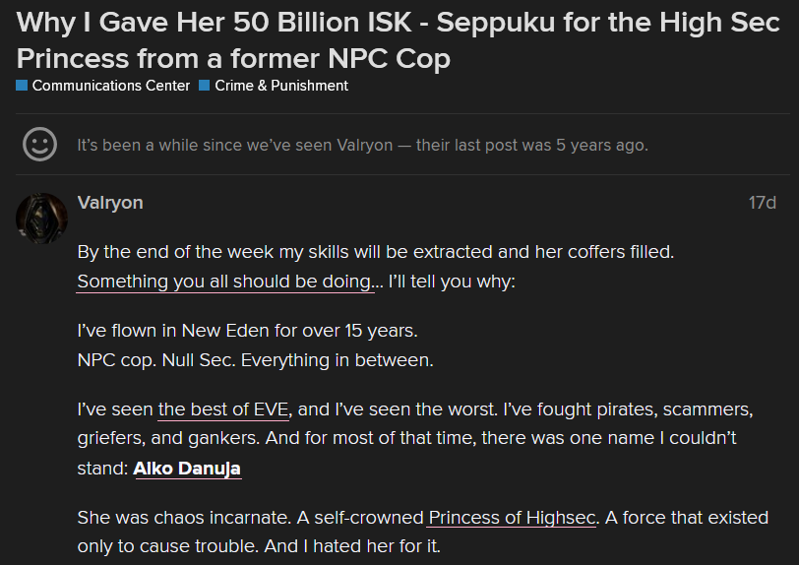799x565 pixels.
Task: Click the blue square beside Communications Center
Action: [22, 86]
